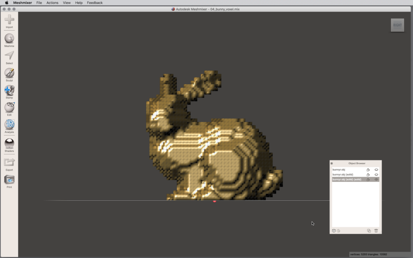Duplicate the selected object in Object Browser
The width and height of the screenshot is (413, 258).
coord(369,231)
